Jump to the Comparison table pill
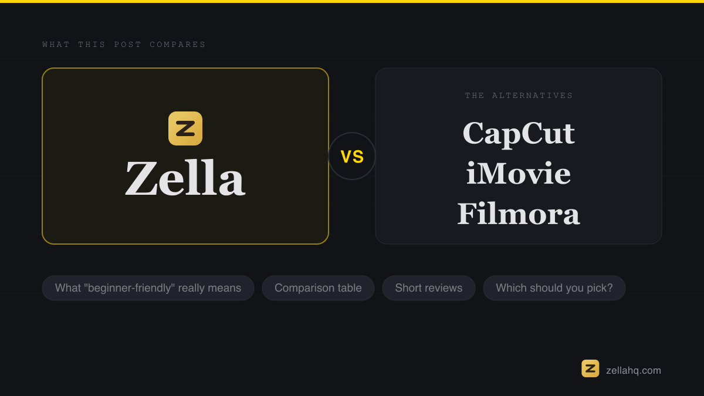The image size is (704, 396). [318, 288]
